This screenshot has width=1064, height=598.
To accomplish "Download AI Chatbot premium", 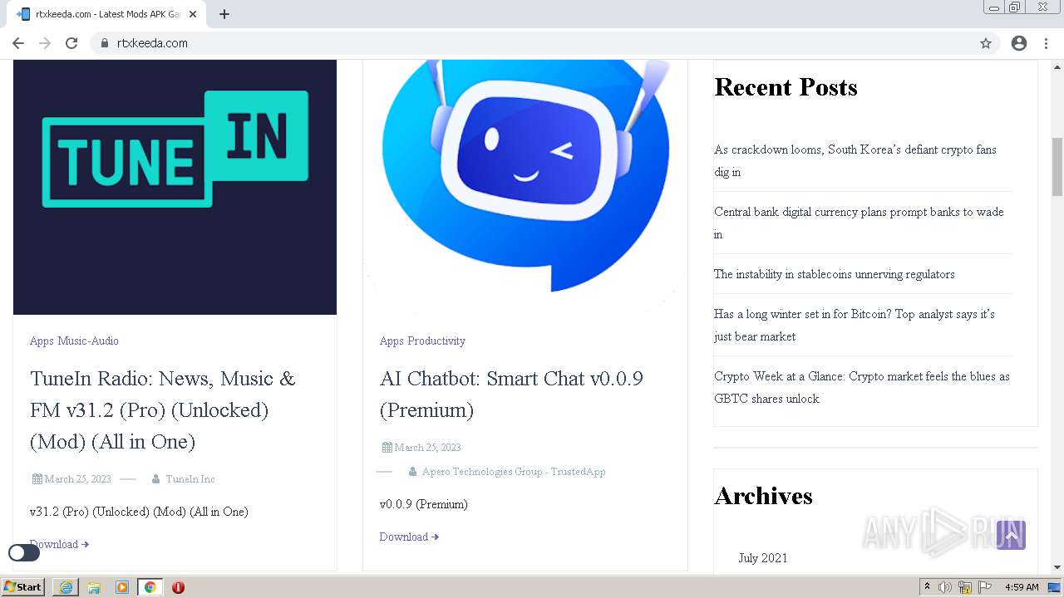I will [x=409, y=537].
